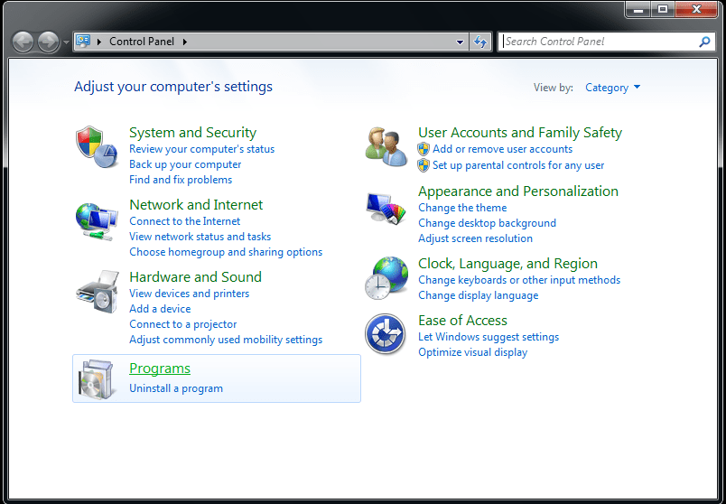Open Choose homegroup and sharing options
The width and height of the screenshot is (726, 504).
[x=226, y=252]
